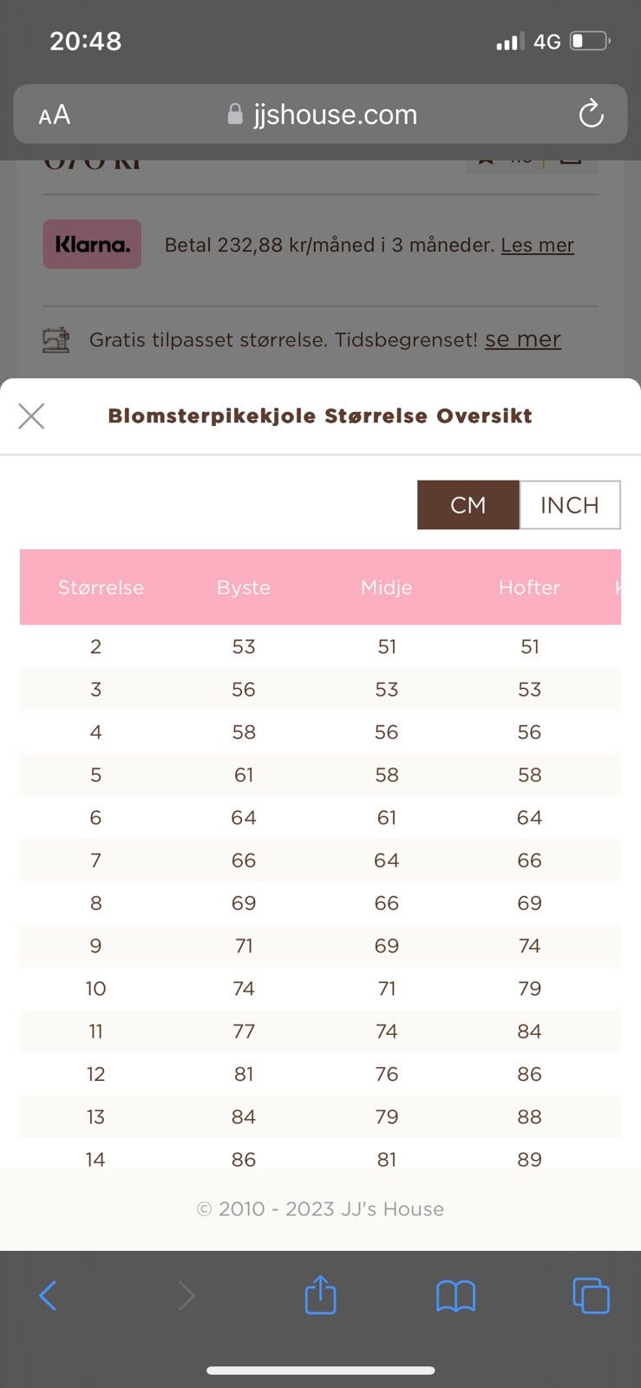The image size is (641, 1388).
Task: Open the AA reader text options
Action: pyautogui.click(x=54, y=115)
